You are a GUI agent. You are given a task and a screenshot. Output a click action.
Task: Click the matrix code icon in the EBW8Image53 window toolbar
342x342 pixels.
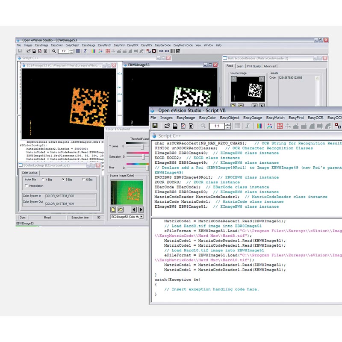178,51
